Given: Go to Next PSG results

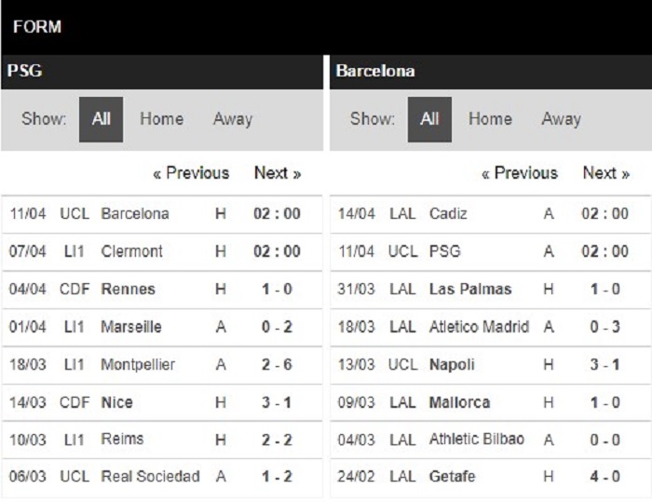Looking at the screenshot, I should [x=278, y=173].
